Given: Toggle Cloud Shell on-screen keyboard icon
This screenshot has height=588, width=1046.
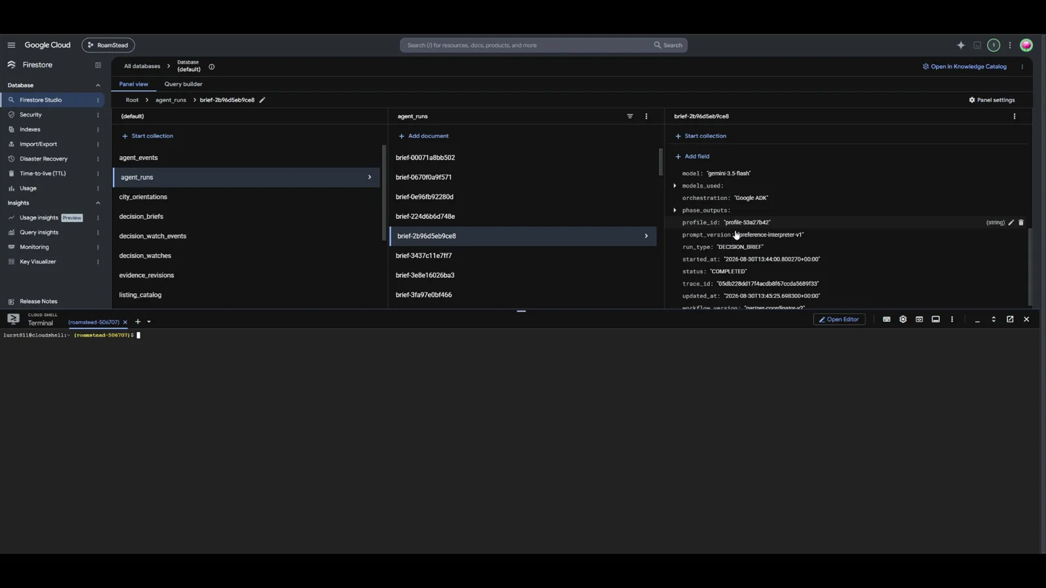Looking at the screenshot, I should point(886,319).
